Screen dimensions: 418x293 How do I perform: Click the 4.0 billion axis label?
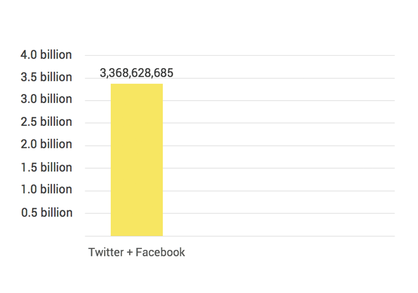pyautogui.click(x=46, y=55)
